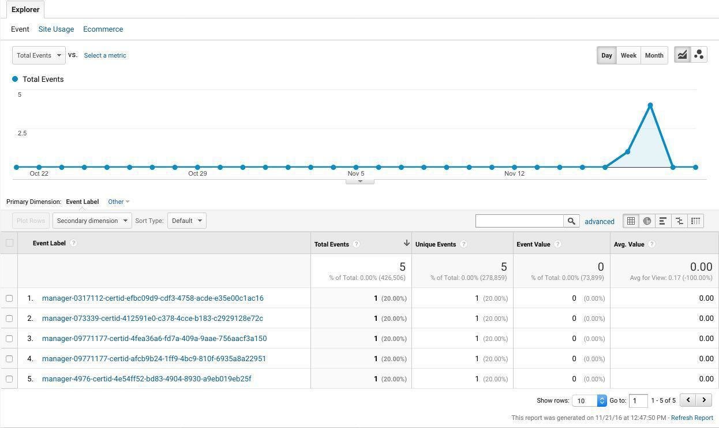The height and width of the screenshot is (428, 719).
Task: Expand the annotations drawer under chart
Action: [360, 181]
